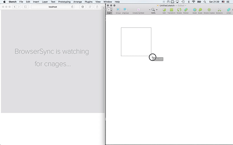Open Notification Center icon
The width and height of the screenshot is (233, 145).
point(228,2)
